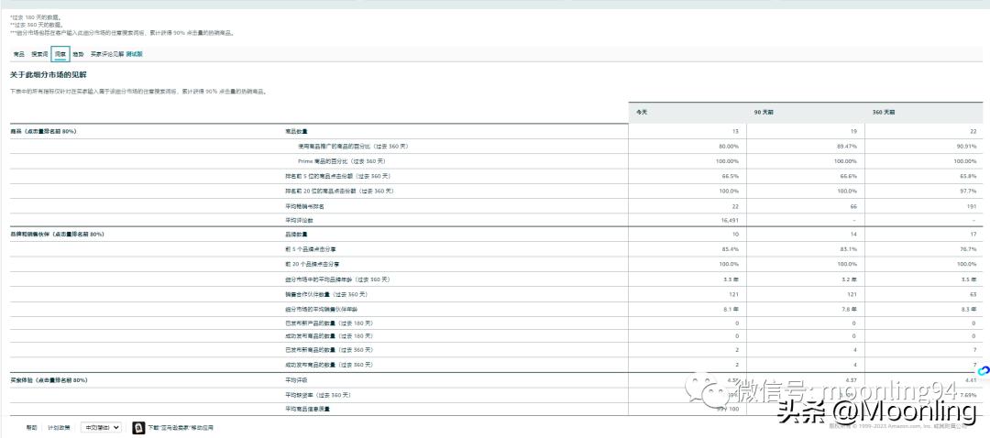Click the brand count value 17

[x=973, y=235]
